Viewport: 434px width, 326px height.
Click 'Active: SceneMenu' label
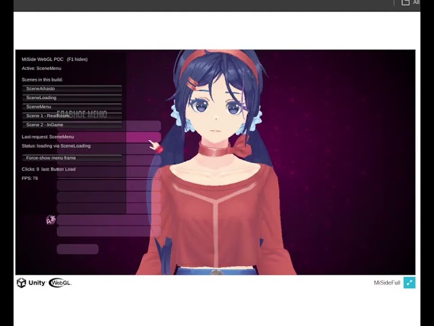(41, 69)
